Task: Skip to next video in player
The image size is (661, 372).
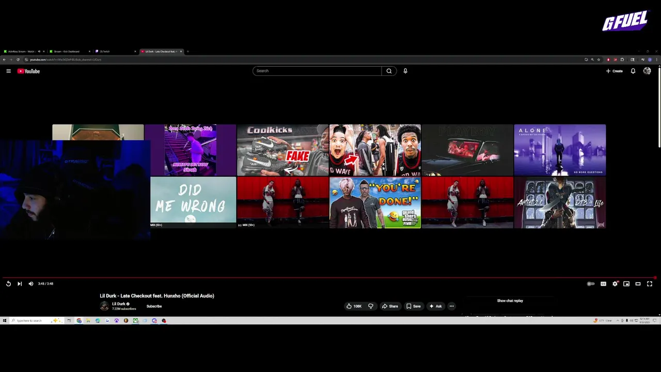Action: pyautogui.click(x=20, y=284)
